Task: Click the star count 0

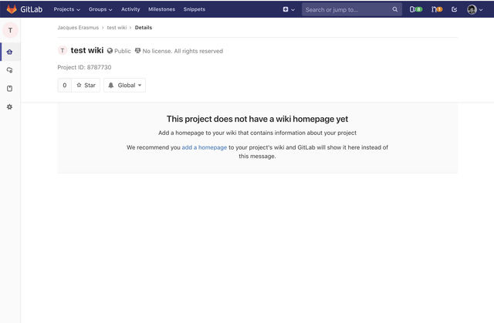Action: (65, 86)
